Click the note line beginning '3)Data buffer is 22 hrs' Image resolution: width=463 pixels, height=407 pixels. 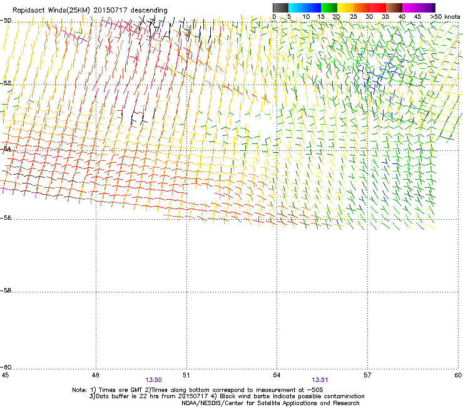(x=226, y=396)
